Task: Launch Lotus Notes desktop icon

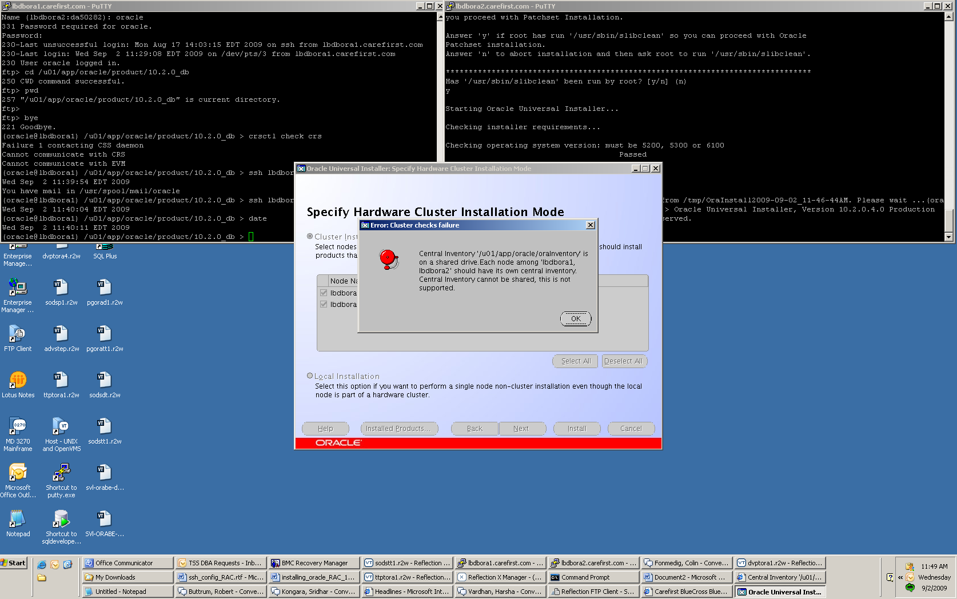Action: [x=18, y=385]
